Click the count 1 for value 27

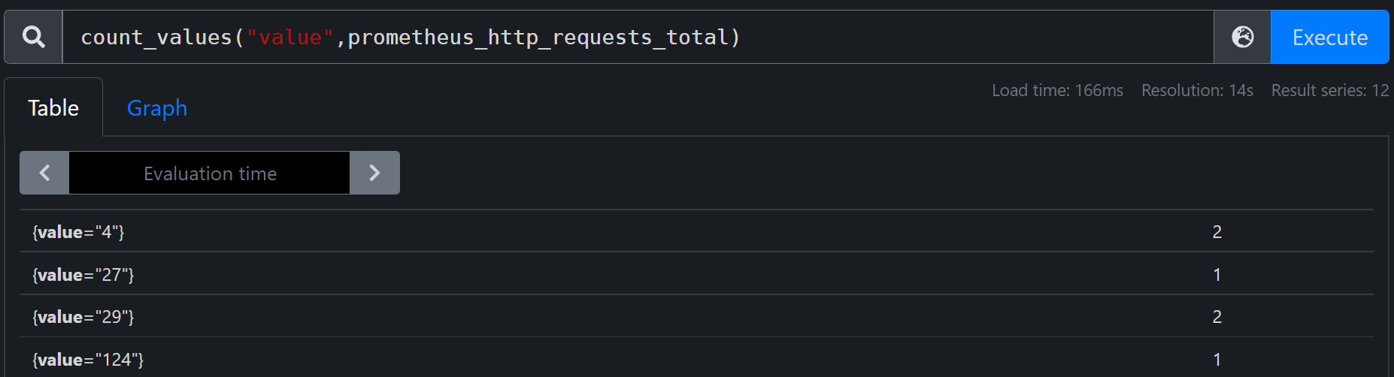click(x=1217, y=275)
